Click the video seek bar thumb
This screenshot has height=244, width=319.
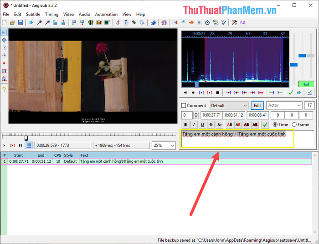coord(26,137)
